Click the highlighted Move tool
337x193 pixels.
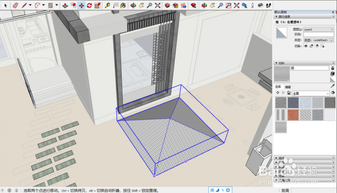pyautogui.click(x=82, y=5)
